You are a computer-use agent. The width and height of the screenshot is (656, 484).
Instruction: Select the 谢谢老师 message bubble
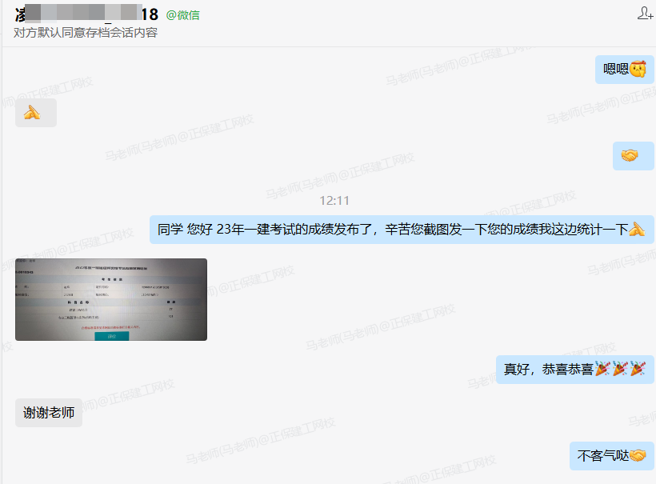[48, 413]
